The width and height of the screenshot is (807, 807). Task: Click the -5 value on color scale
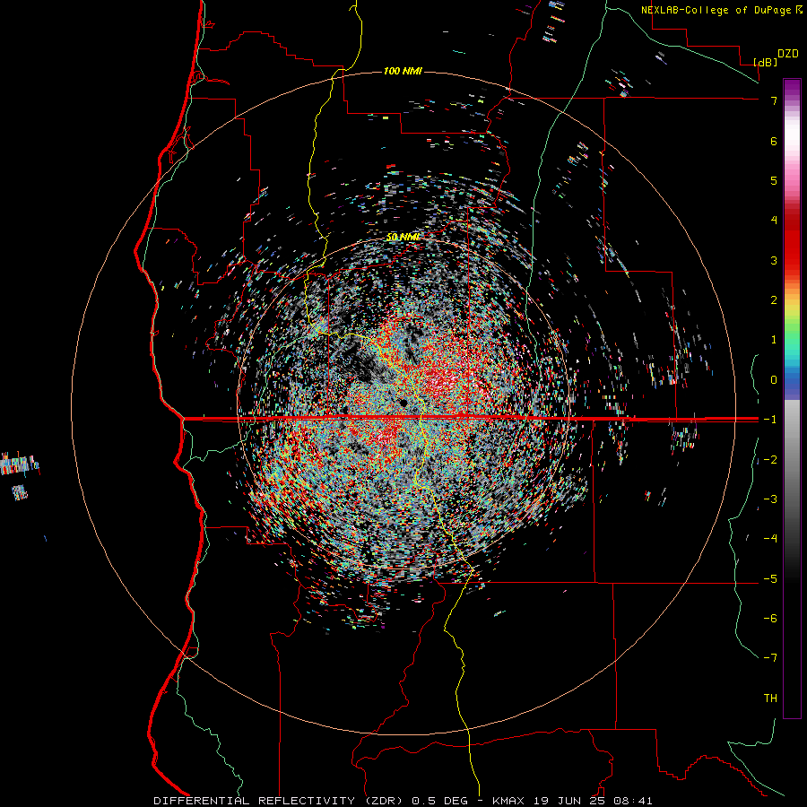(770, 579)
